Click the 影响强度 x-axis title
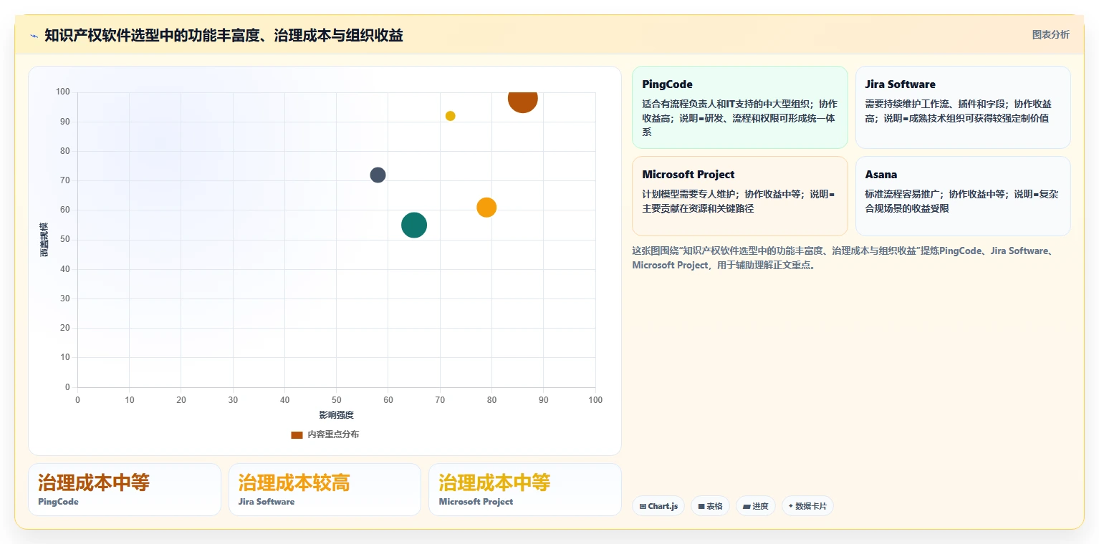Viewport: 1099px width, 544px height. [x=337, y=415]
